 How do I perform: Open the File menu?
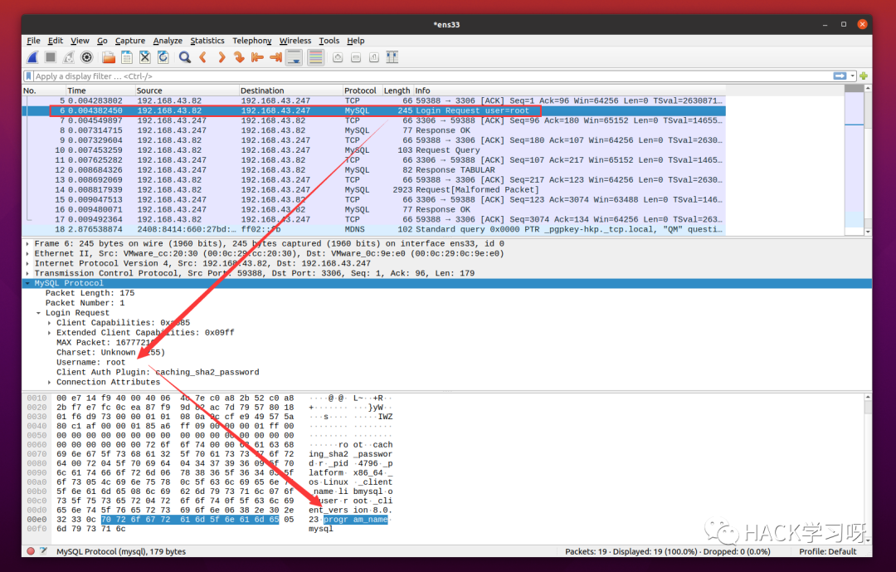click(x=34, y=41)
